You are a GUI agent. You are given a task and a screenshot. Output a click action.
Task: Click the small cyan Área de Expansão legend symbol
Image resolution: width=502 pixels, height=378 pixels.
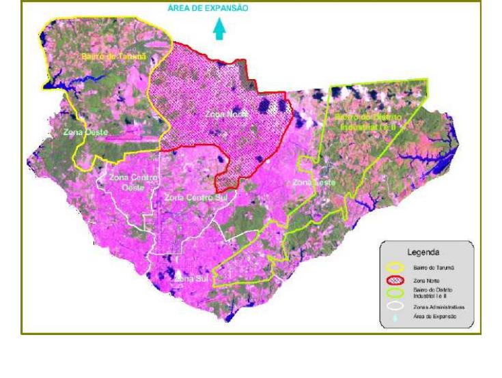tap(396, 319)
